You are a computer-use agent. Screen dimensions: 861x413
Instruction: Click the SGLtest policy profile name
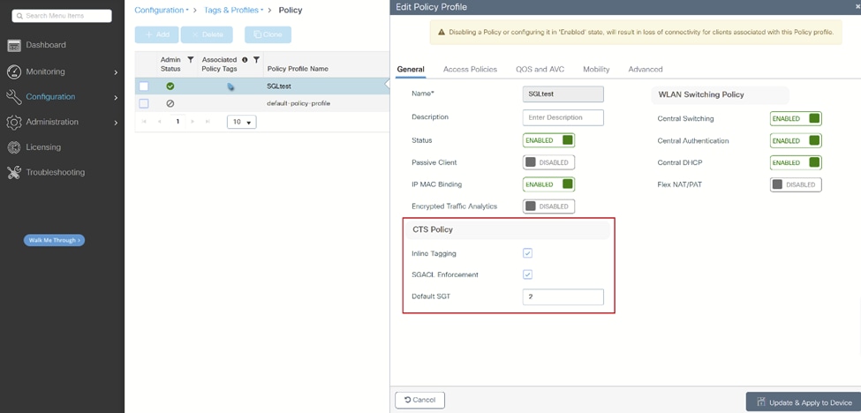(279, 86)
